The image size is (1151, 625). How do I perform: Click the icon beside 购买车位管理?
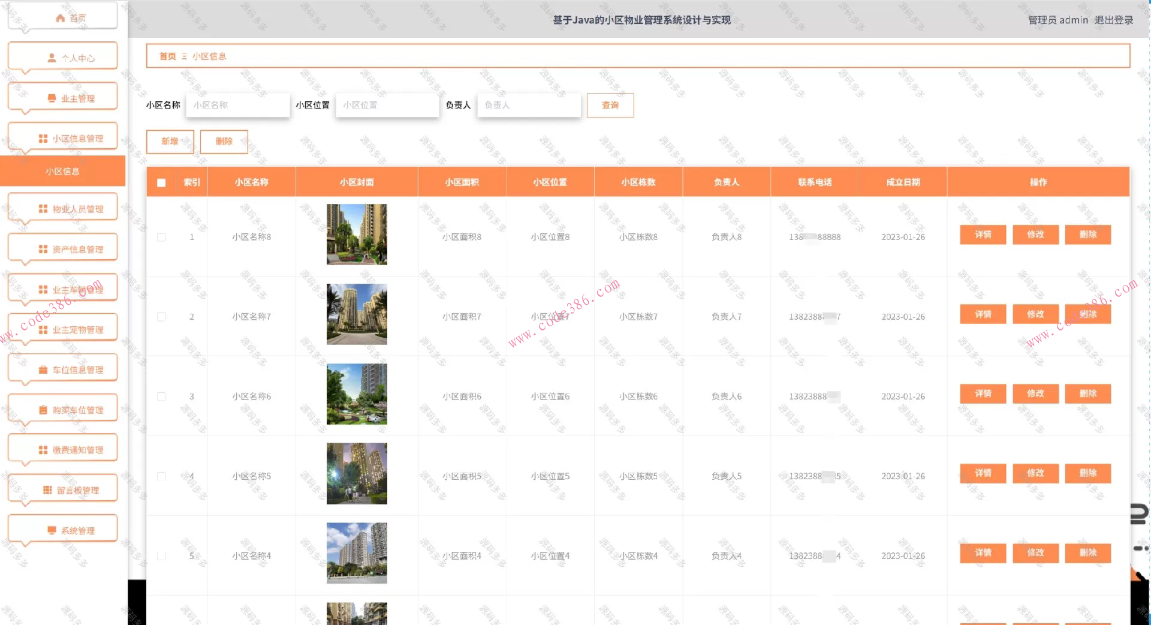[x=43, y=410]
